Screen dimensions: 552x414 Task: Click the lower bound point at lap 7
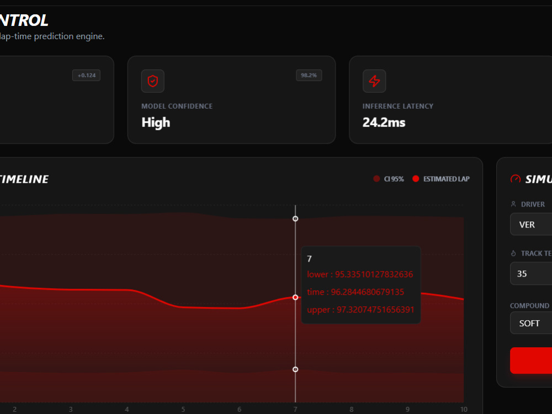click(295, 369)
